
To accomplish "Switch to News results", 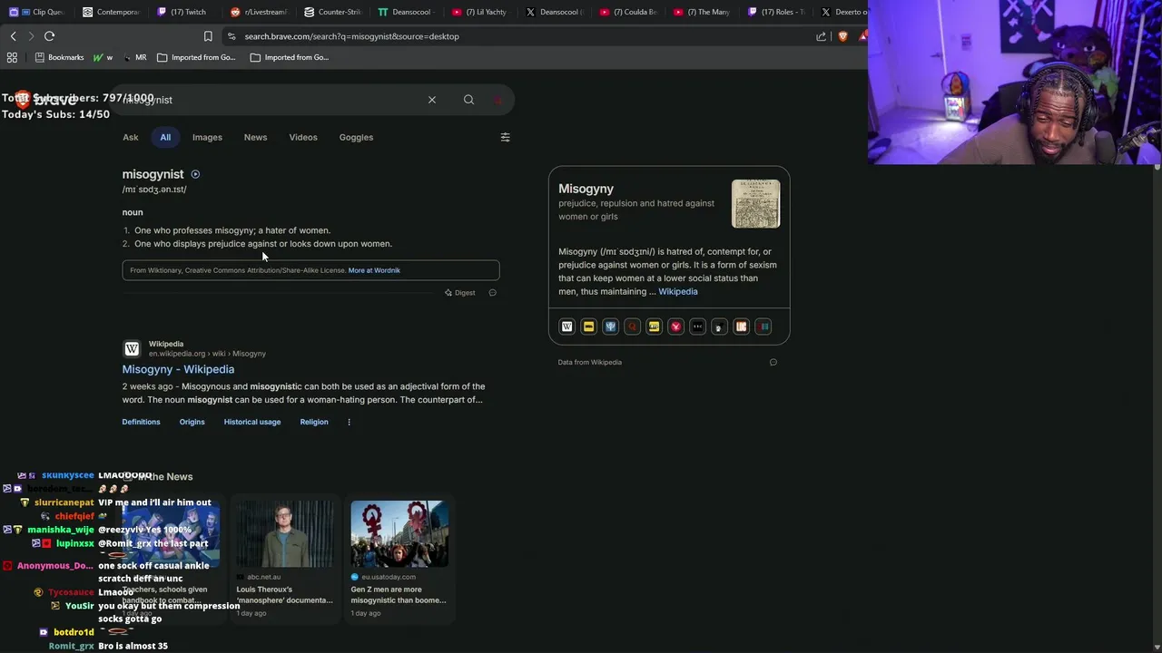I will [x=255, y=137].
